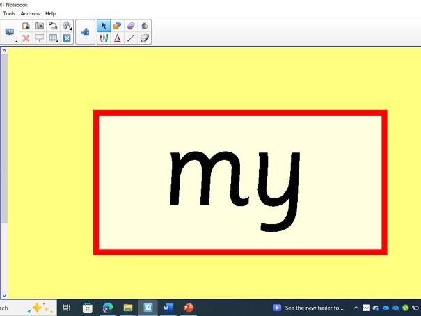
Task: Activate the Text tool with red underline
Action: pos(117,38)
